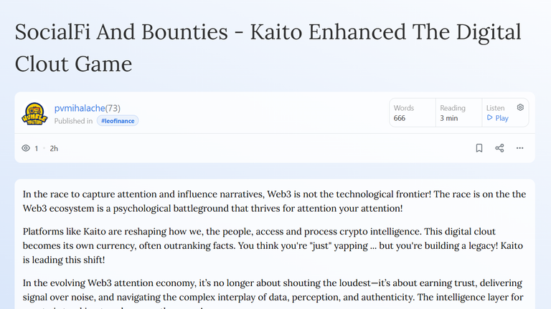Click the bookmark icon to save post
The image size is (551, 309).
(479, 148)
